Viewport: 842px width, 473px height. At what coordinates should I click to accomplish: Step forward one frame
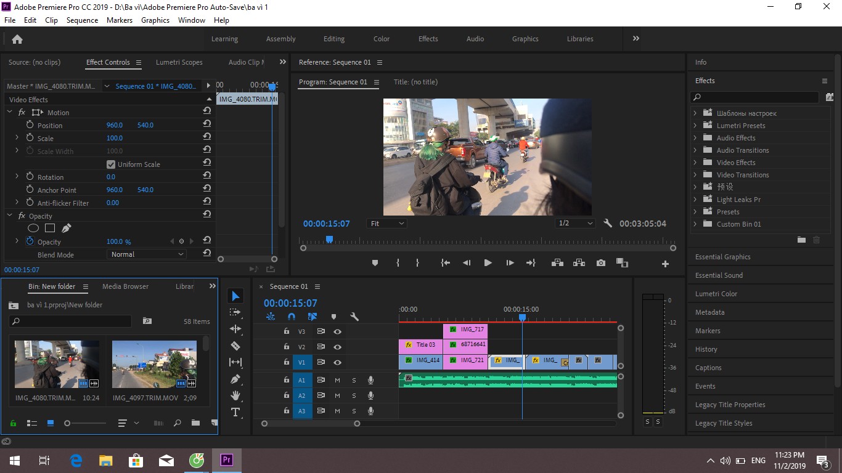[510, 263]
